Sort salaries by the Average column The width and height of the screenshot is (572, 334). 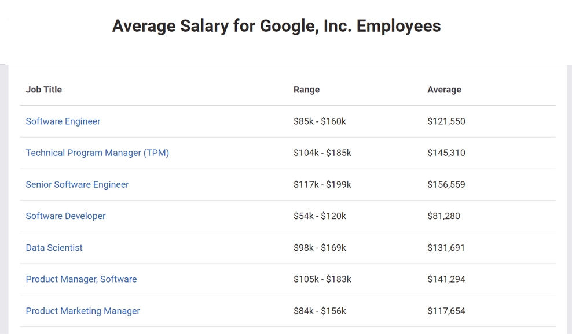click(445, 90)
